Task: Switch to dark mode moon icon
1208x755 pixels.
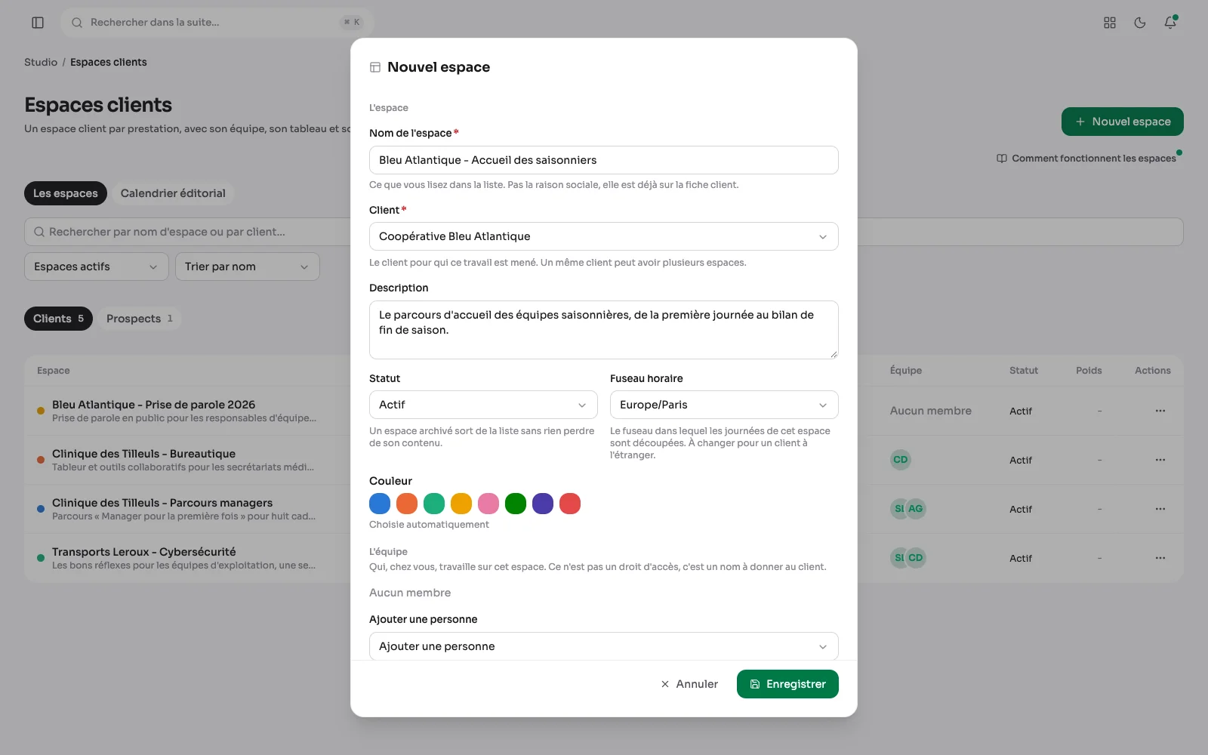Action: [1140, 23]
